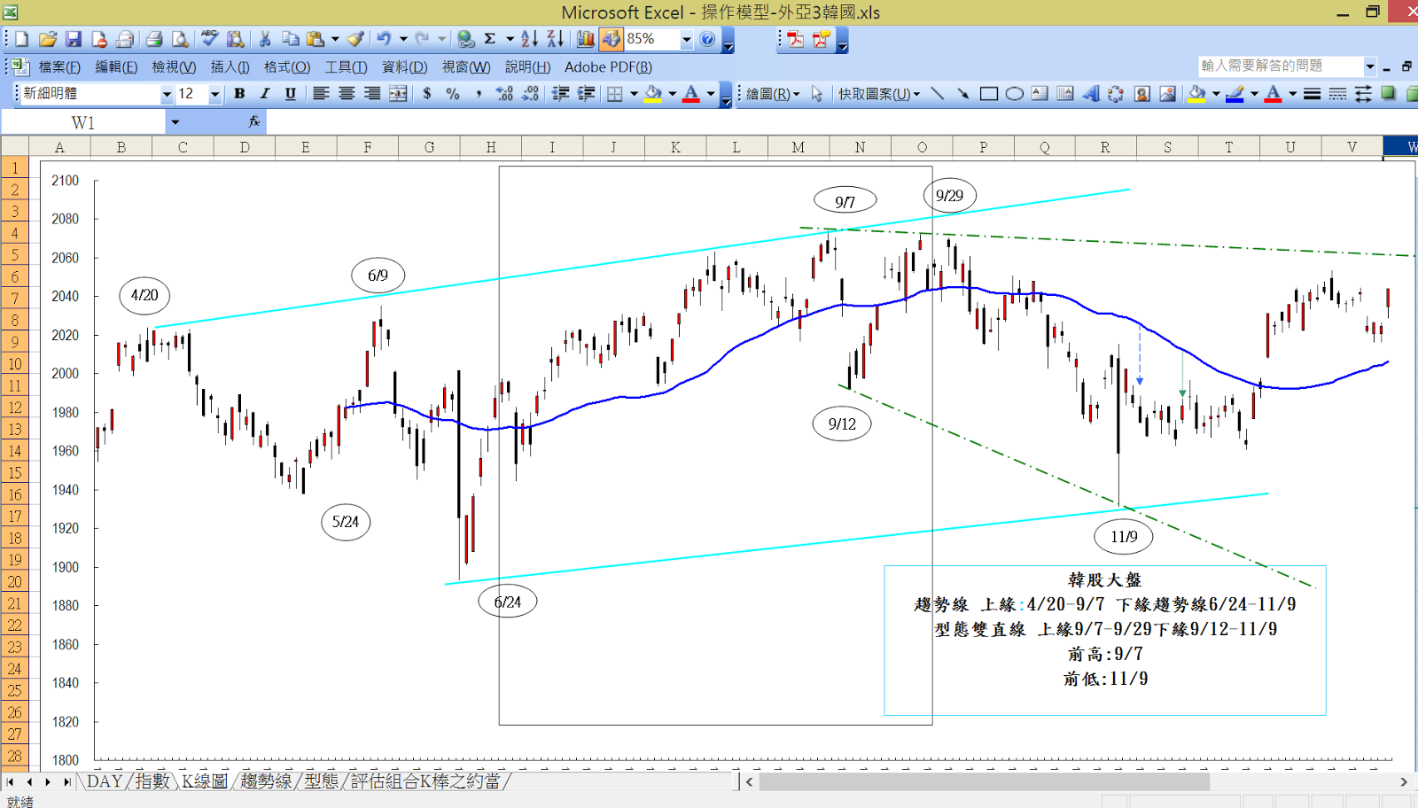Click the Save floppy disk icon
The width and height of the screenshot is (1418, 808).
point(74,39)
